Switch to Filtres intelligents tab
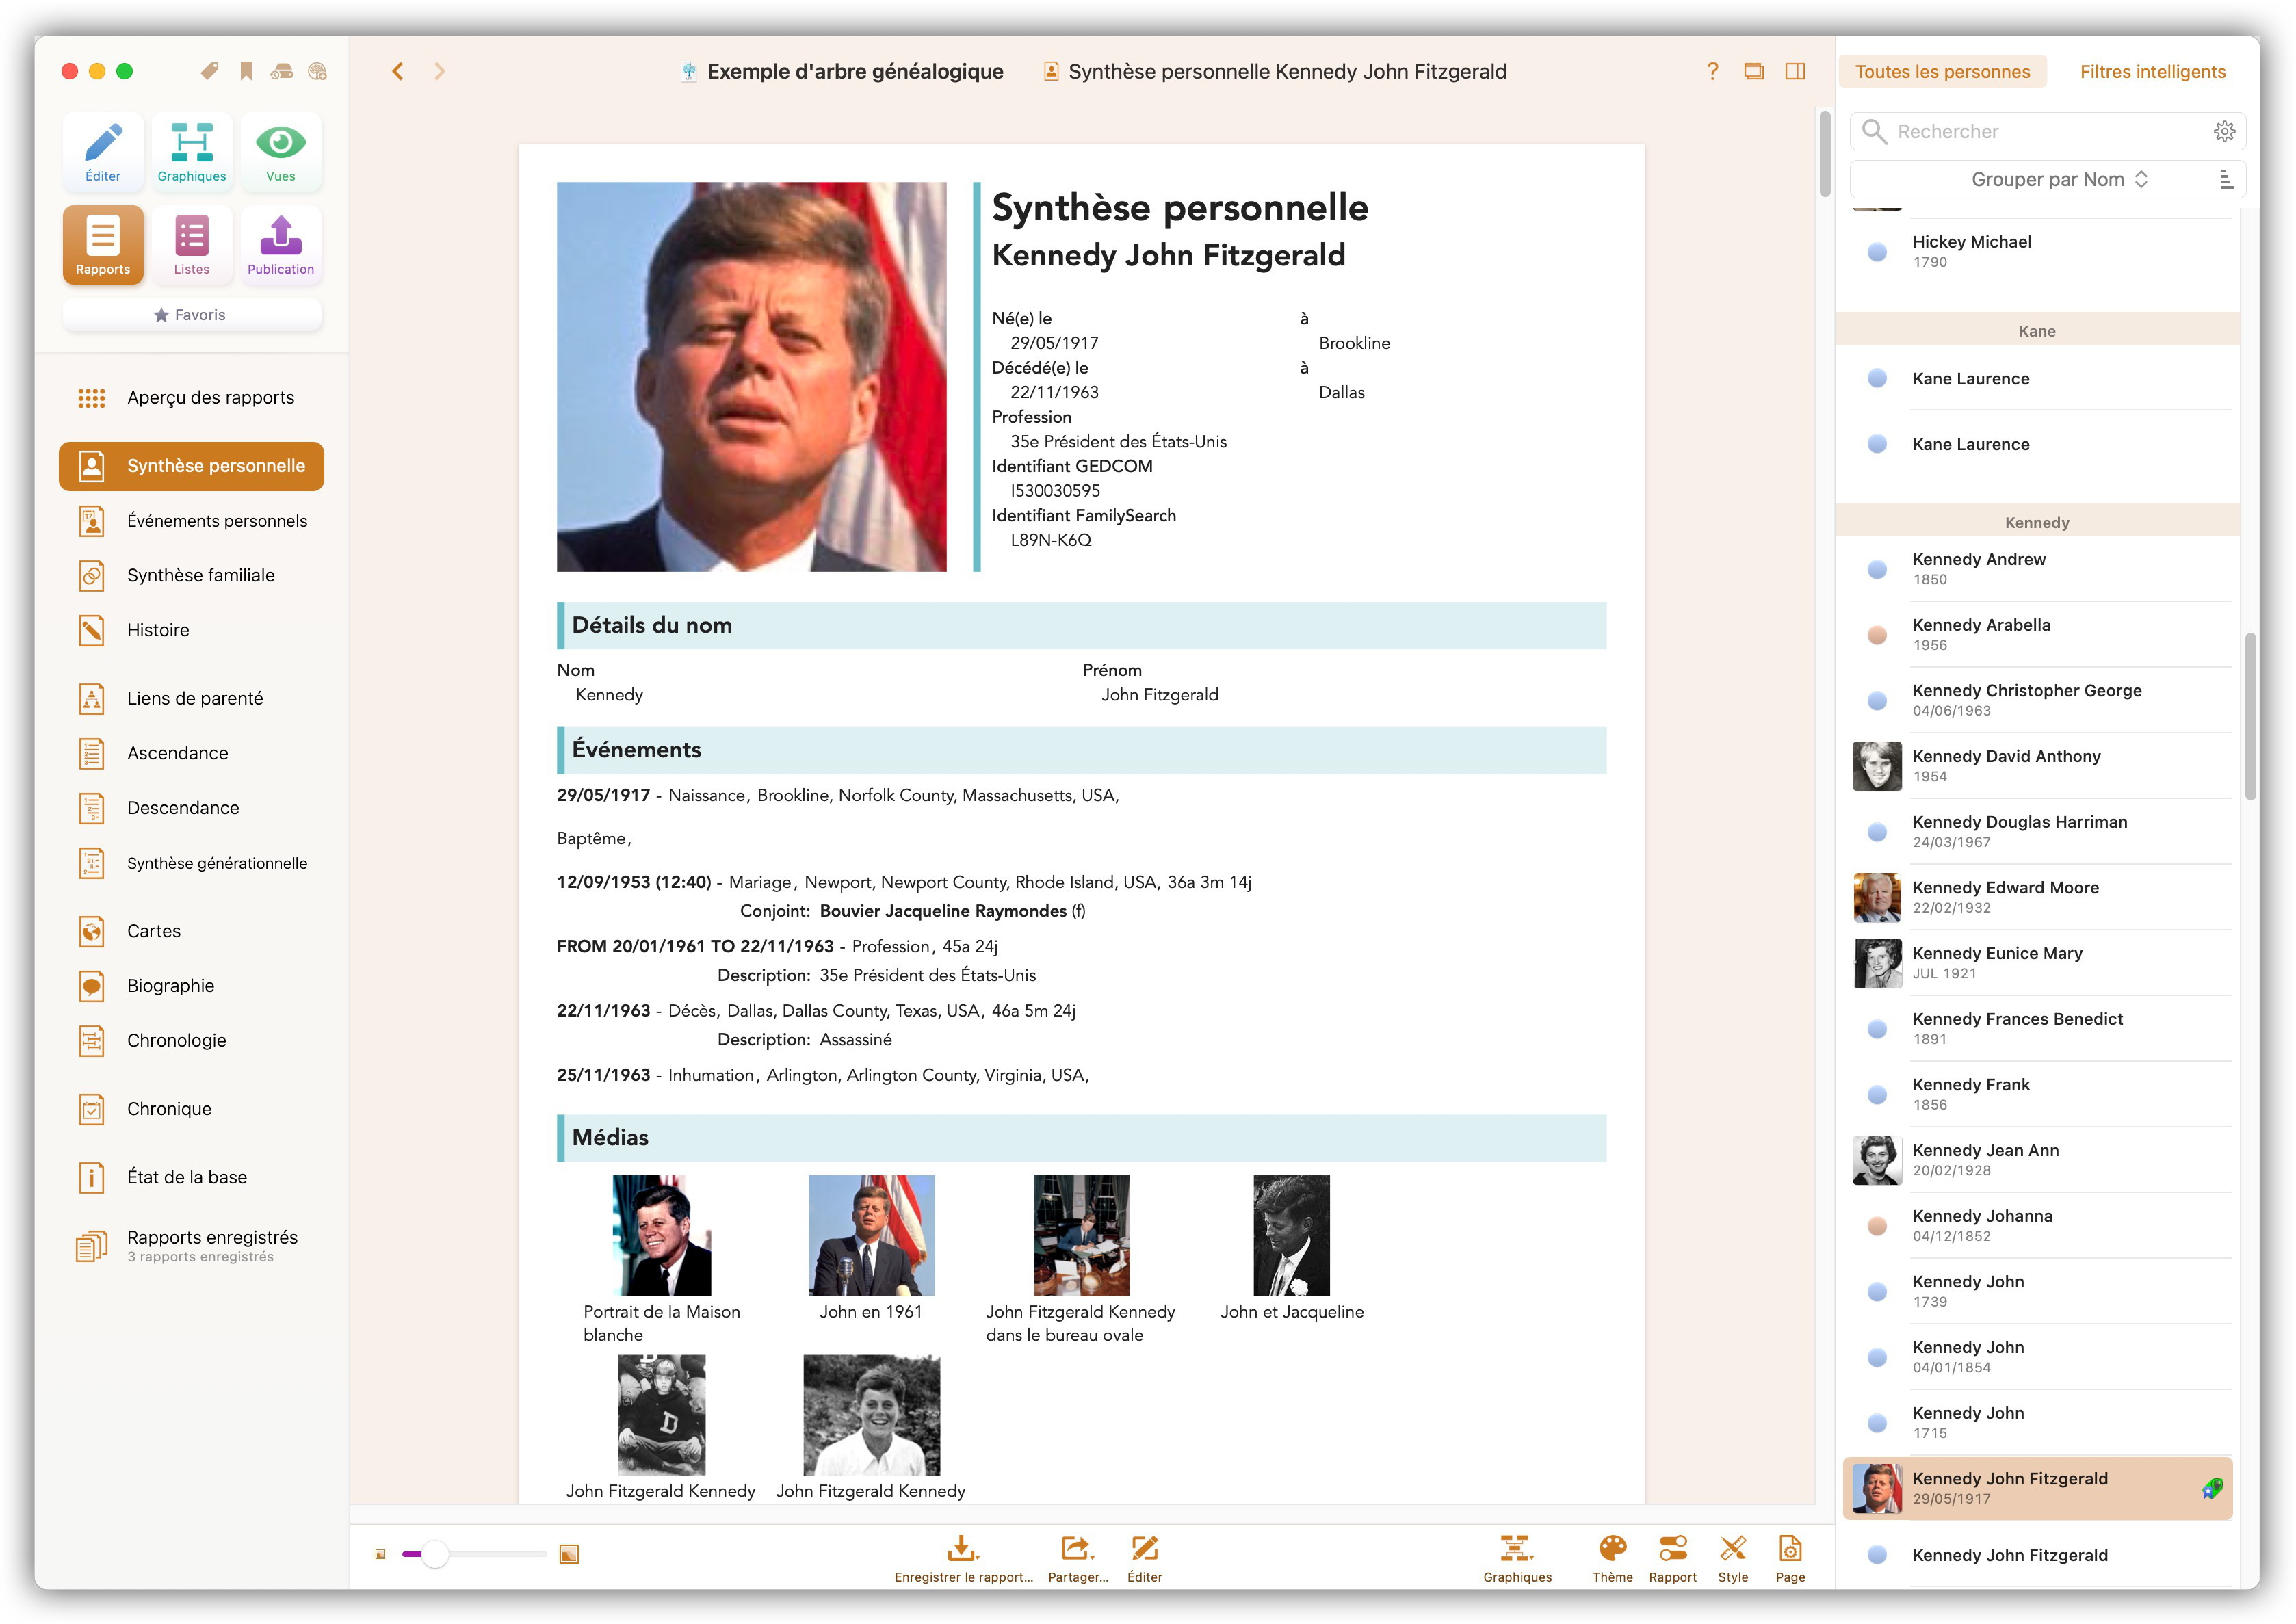Viewport: 2296px width, 1624px height. pyautogui.click(x=2152, y=71)
